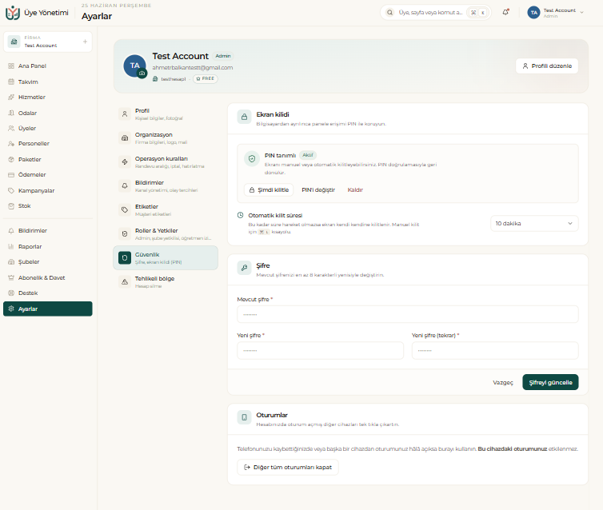Open the Firma Test Account selector
The image size is (603, 510).
pyautogui.click(x=48, y=42)
